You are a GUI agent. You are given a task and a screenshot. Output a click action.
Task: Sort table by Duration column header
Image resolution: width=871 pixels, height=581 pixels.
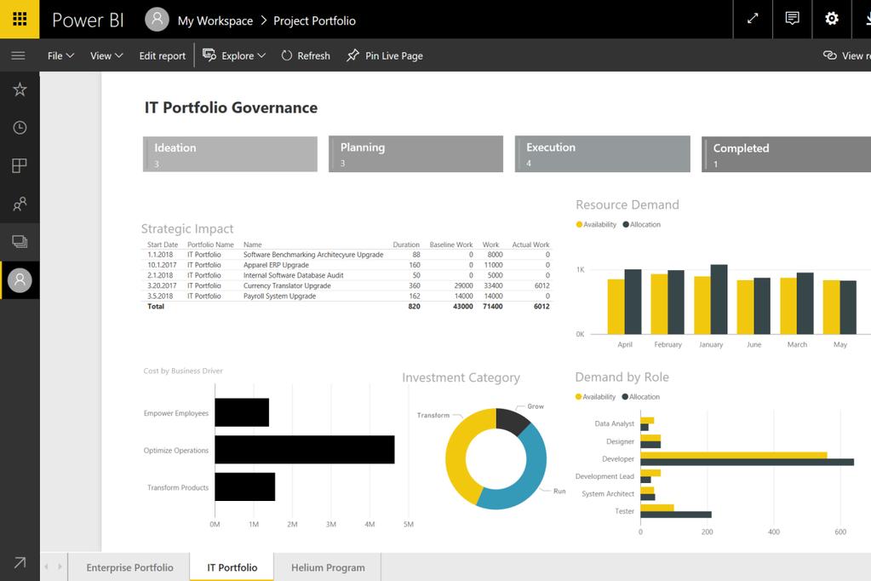pos(406,244)
